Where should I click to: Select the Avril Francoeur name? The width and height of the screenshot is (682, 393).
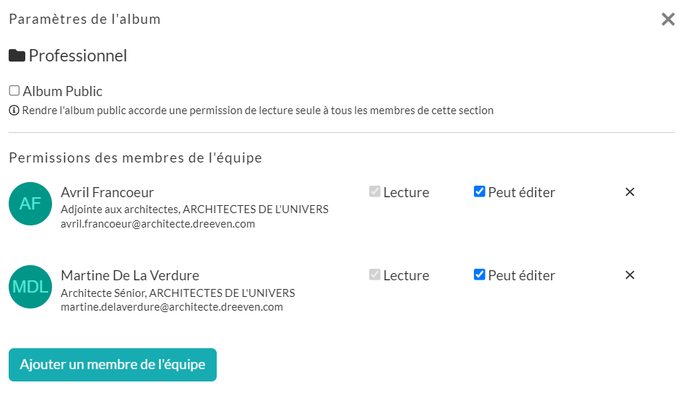point(108,192)
